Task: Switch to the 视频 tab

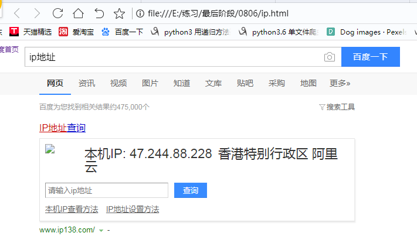Action: [x=118, y=83]
